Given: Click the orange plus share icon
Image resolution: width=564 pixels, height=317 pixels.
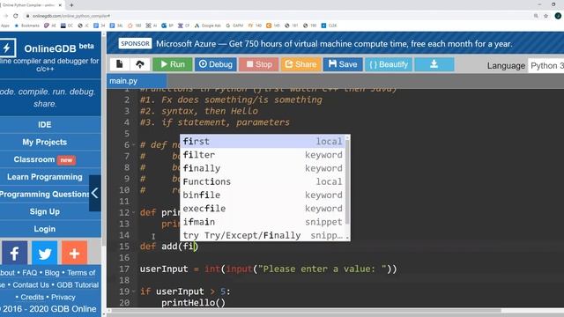Looking at the screenshot, I should (x=74, y=253).
